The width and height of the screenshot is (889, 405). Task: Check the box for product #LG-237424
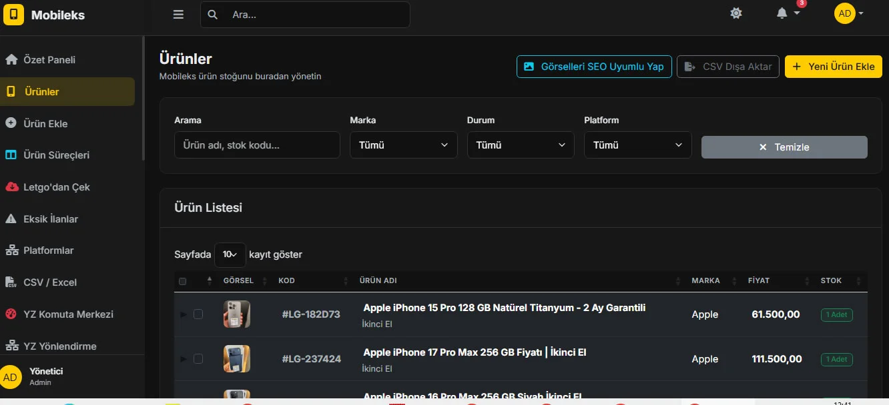tap(198, 359)
